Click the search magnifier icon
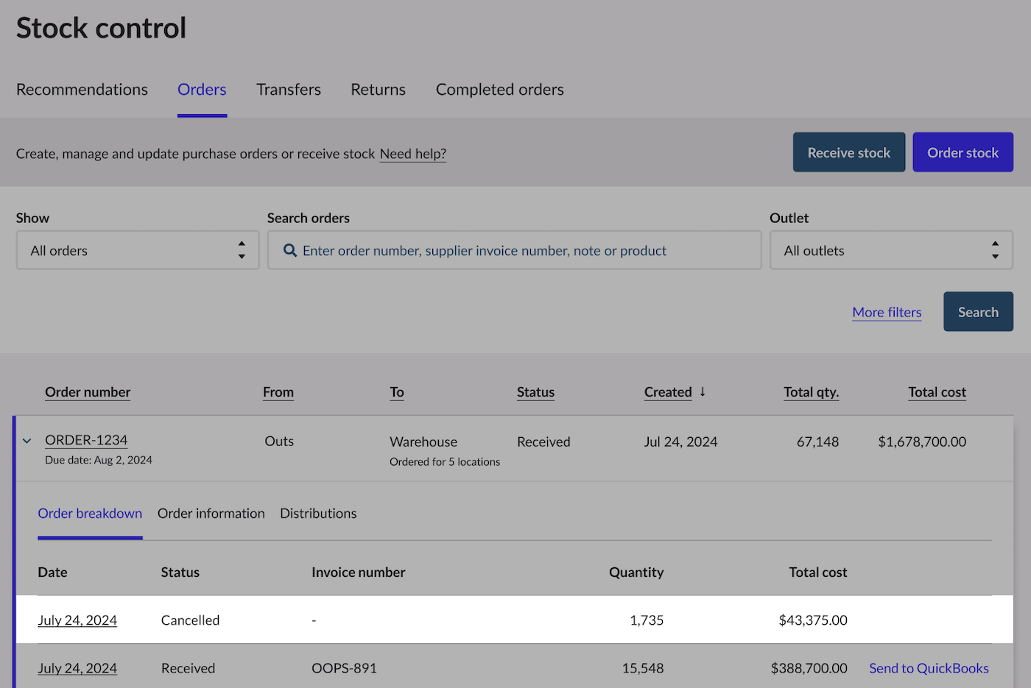Screen dimensions: 1031x688 pos(290,251)
